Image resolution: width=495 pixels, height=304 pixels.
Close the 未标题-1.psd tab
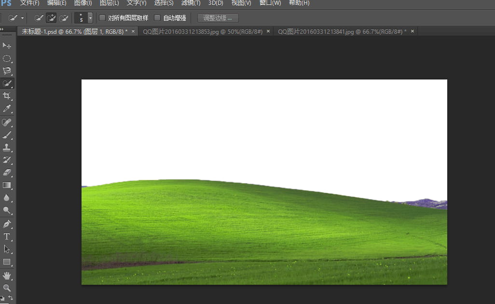(x=133, y=31)
